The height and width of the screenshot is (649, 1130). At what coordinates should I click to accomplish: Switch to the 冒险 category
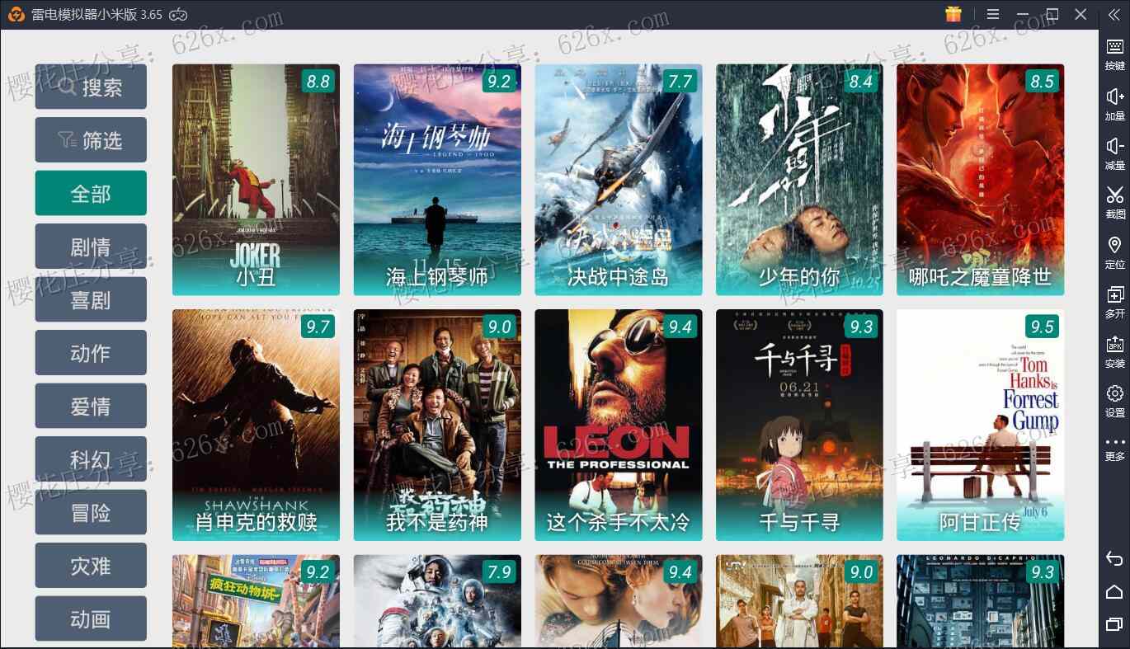point(91,512)
